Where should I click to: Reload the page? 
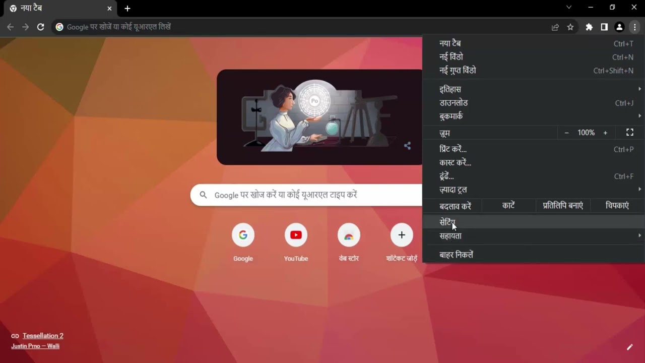pos(41,27)
